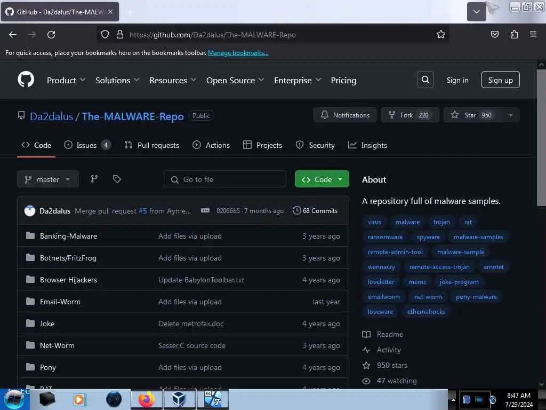This screenshot has width=546, height=410.
Task: Open VirtualBox cube icon in taskbar
Action: [179, 399]
